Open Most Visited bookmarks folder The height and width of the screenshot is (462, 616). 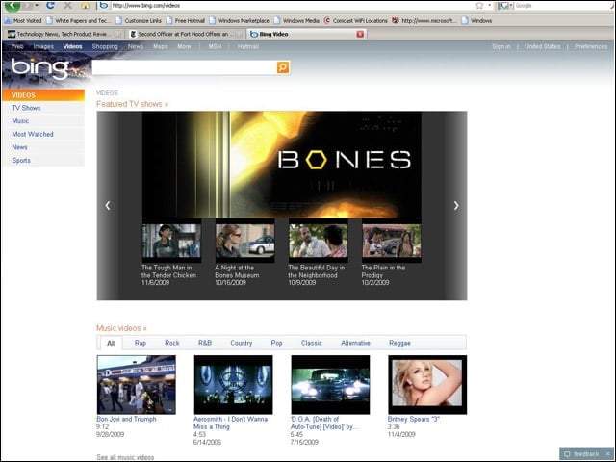pyautogui.click(x=23, y=21)
